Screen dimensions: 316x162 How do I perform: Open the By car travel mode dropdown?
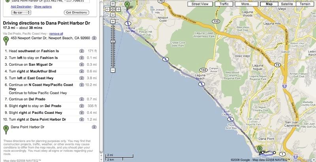[21, 13]
